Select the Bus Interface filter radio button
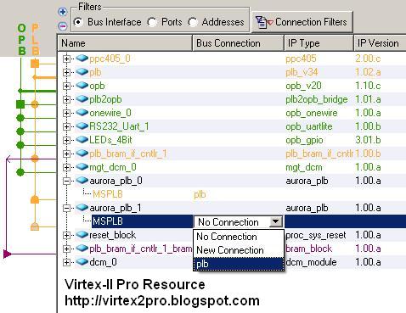The height and width of the screenshot is (313, 406). click(78, 22)
